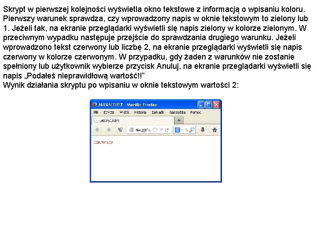Click the Firefox logo in title bar
This screenshot has width=317, height=238.
94,104
